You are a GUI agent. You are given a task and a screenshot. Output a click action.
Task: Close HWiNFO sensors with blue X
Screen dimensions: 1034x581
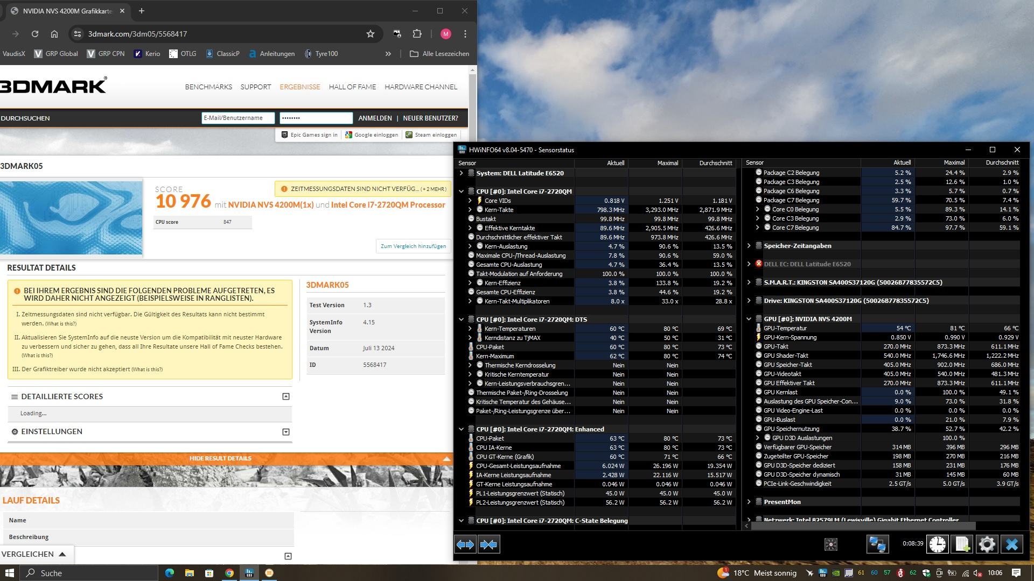click(x=1011, y=544)
